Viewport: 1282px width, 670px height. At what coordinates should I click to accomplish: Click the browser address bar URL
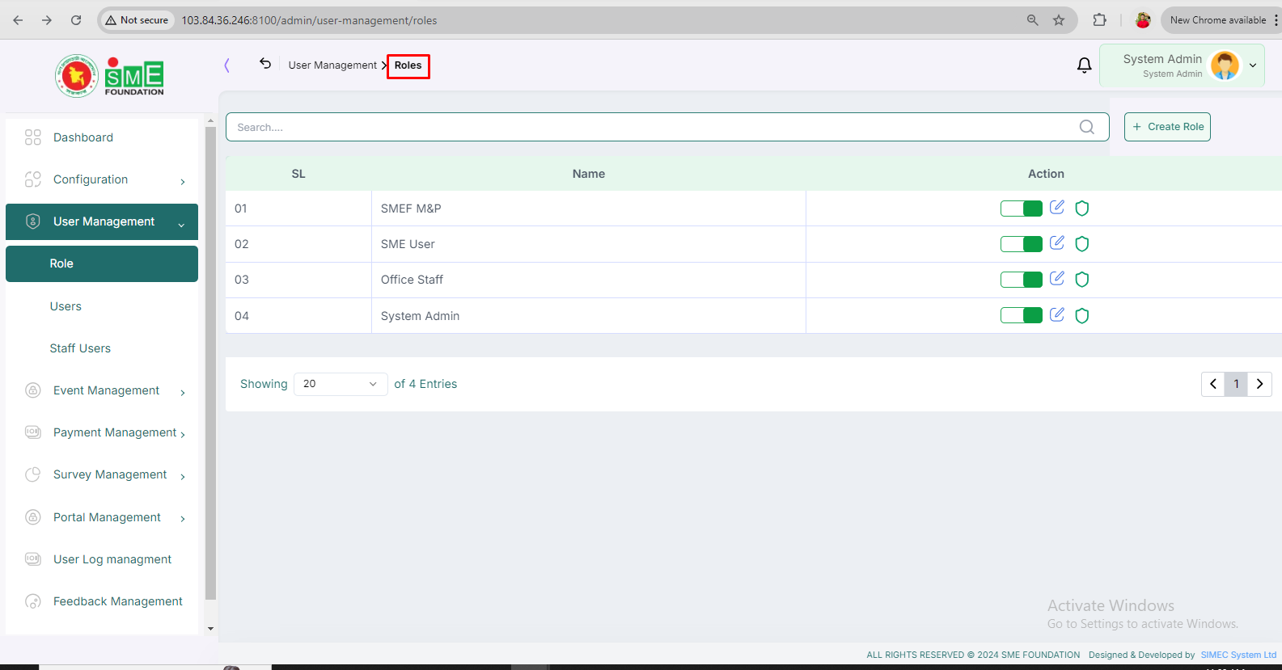point(309,20)
